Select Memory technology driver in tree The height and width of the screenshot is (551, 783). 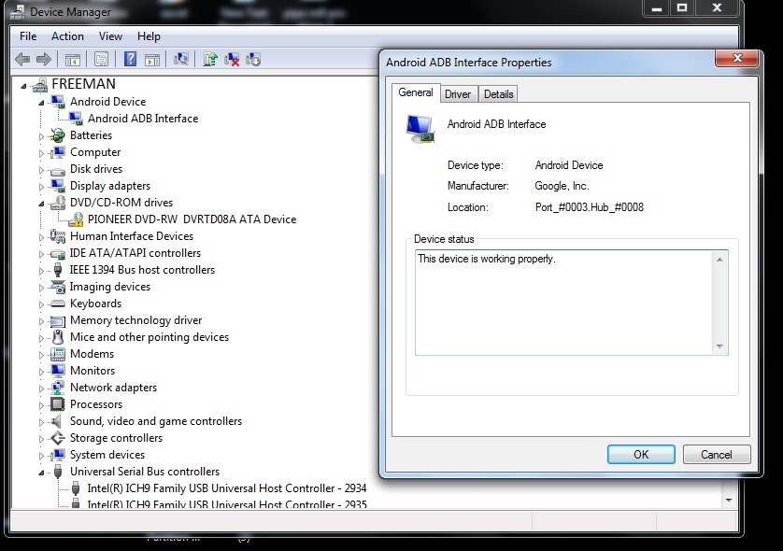coord(135,320)
